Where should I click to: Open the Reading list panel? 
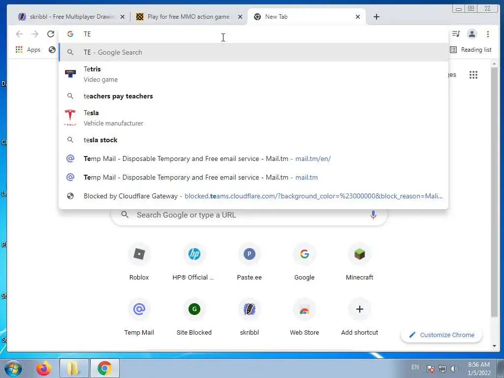coord(471,50)
